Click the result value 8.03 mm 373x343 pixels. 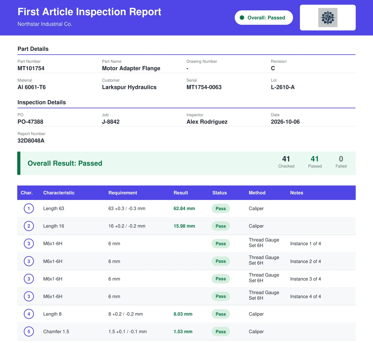pyautogui.click(x=183, y=314)
